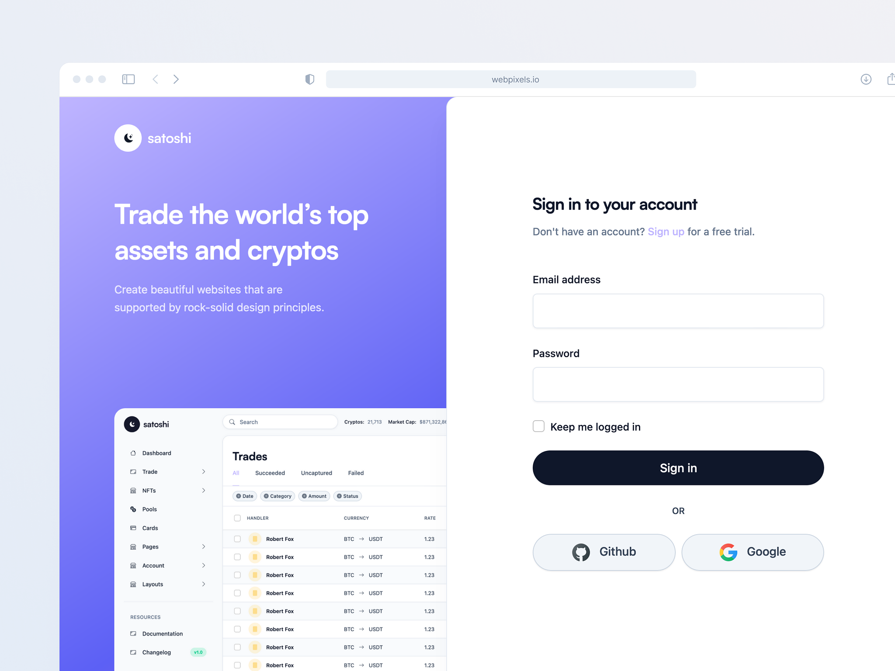Screen dimensions: 895x671
Task: Click the Email address input field
Action: pyautogui.click(x=678, y=311)
